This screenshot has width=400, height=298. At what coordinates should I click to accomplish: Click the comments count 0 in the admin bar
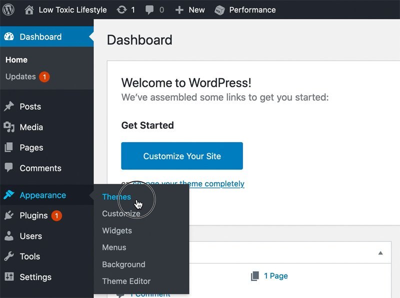(x=161, y=10)
